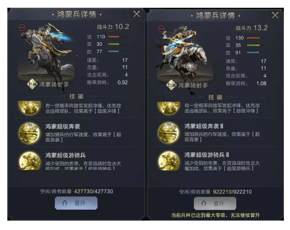Close the right 鸿蒙兵详情 panel
This screenshot has width=290, height=230.
275,15
